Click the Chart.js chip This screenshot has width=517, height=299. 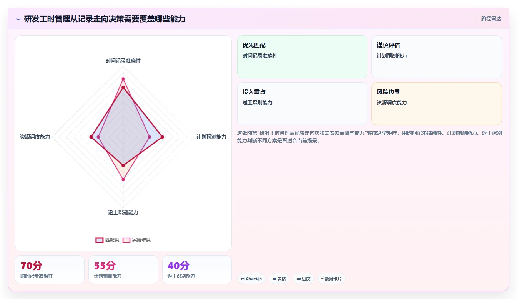251,279
